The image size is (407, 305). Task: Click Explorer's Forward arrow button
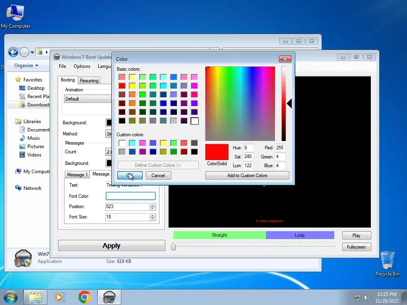pos(24,52)
